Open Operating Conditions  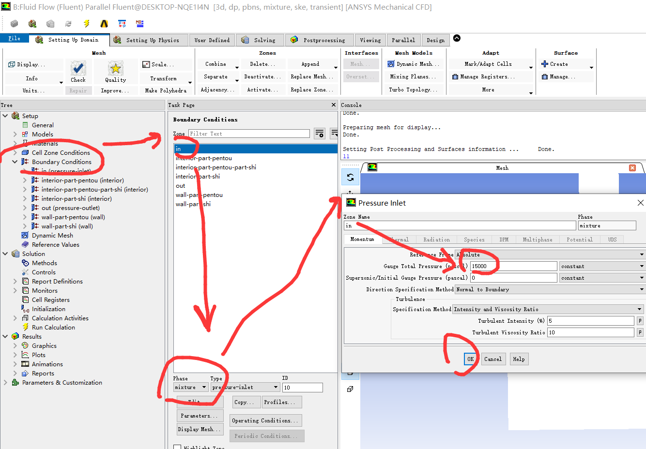coord(266,420)
